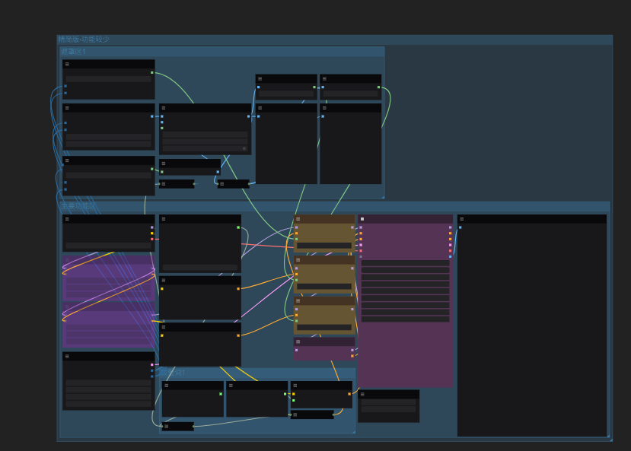Collapse the small purple node under the brown nodes
The image size is (631, 451).
(x=298, y=341)
